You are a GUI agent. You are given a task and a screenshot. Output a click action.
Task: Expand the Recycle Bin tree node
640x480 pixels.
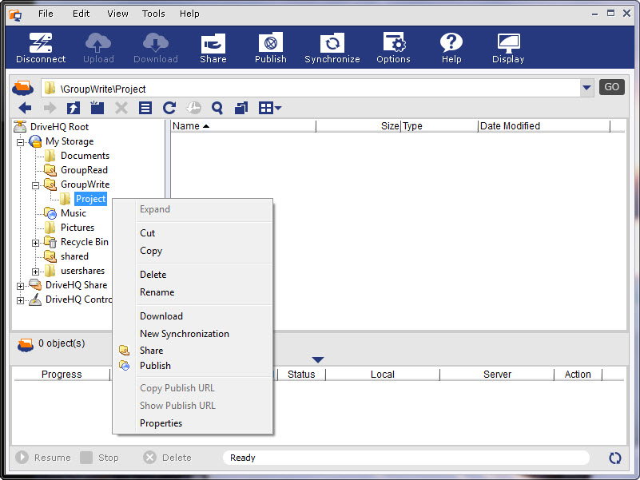tap(36, 242)
